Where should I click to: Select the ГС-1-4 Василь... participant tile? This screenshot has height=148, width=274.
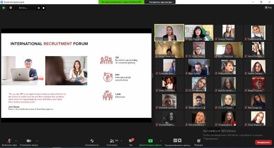[199, 84]
